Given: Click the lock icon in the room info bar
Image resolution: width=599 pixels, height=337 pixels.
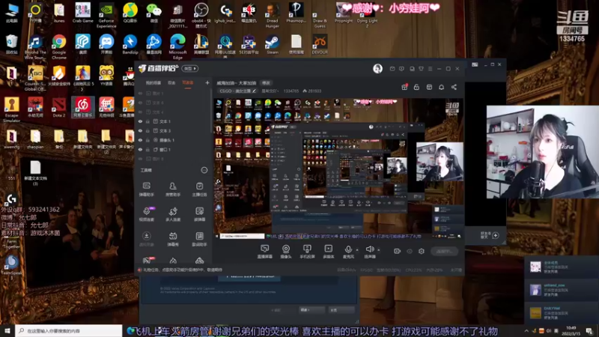Looking at the screenshot, I should 416,87.
